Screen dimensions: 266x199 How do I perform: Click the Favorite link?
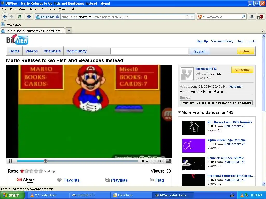(x=71, y=180)
